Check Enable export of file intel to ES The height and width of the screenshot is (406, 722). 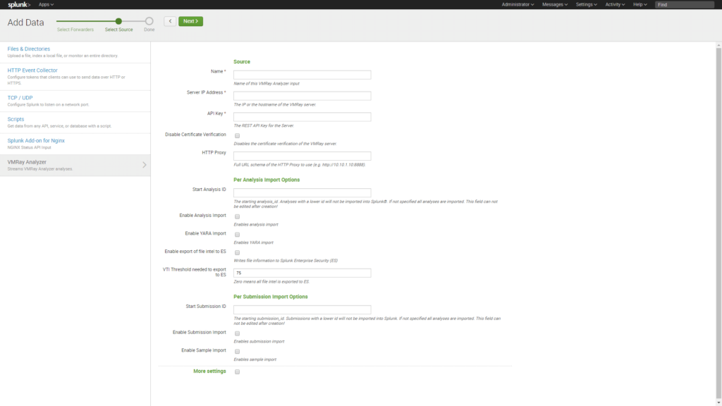(237, 253)
